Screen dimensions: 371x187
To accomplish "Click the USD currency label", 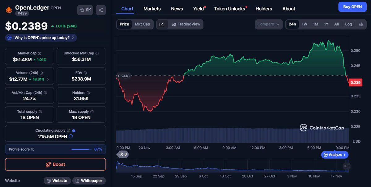I will tap(356, 141).
